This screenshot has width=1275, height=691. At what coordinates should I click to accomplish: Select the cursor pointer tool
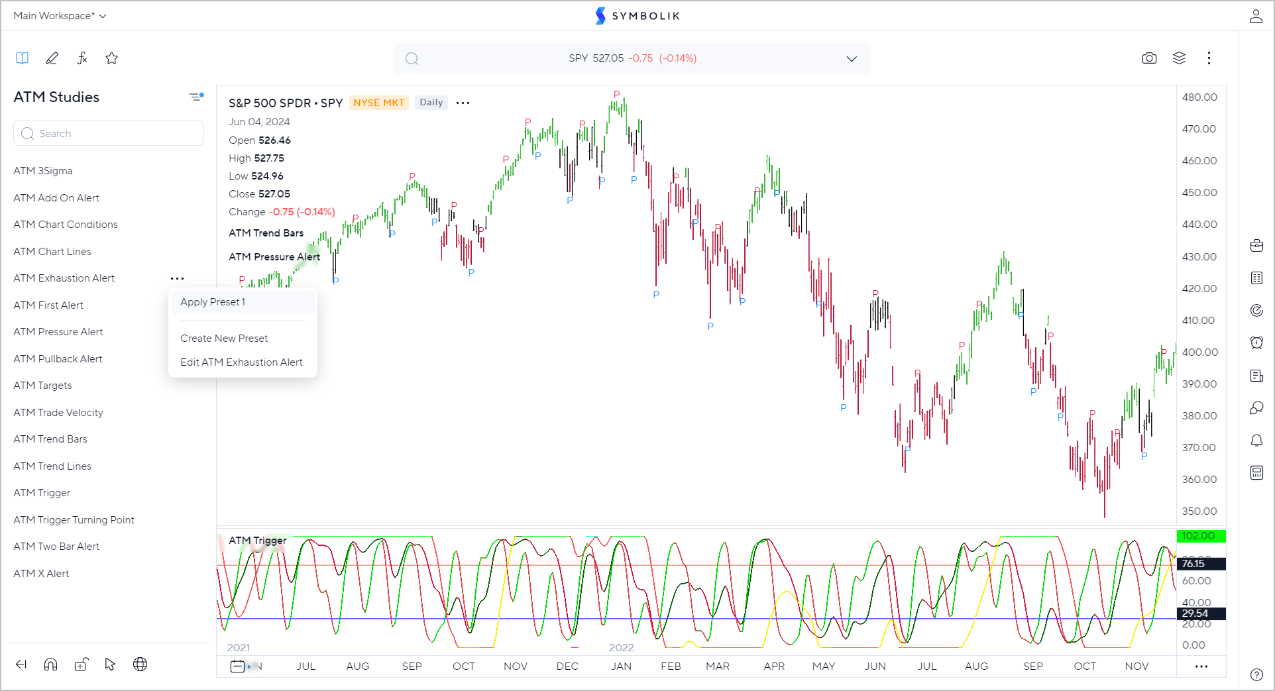point(110,664)
